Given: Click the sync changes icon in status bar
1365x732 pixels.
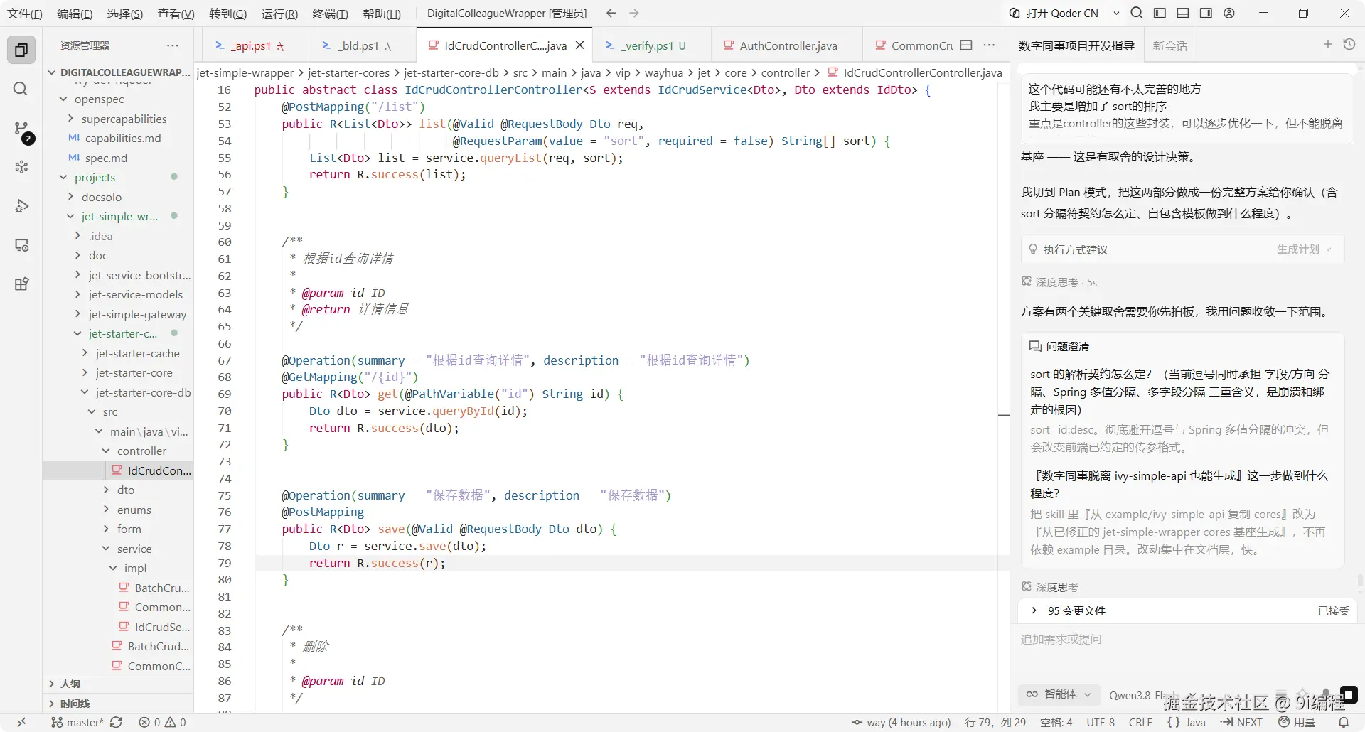Looking at the screenshot, I should pos(116,722).
